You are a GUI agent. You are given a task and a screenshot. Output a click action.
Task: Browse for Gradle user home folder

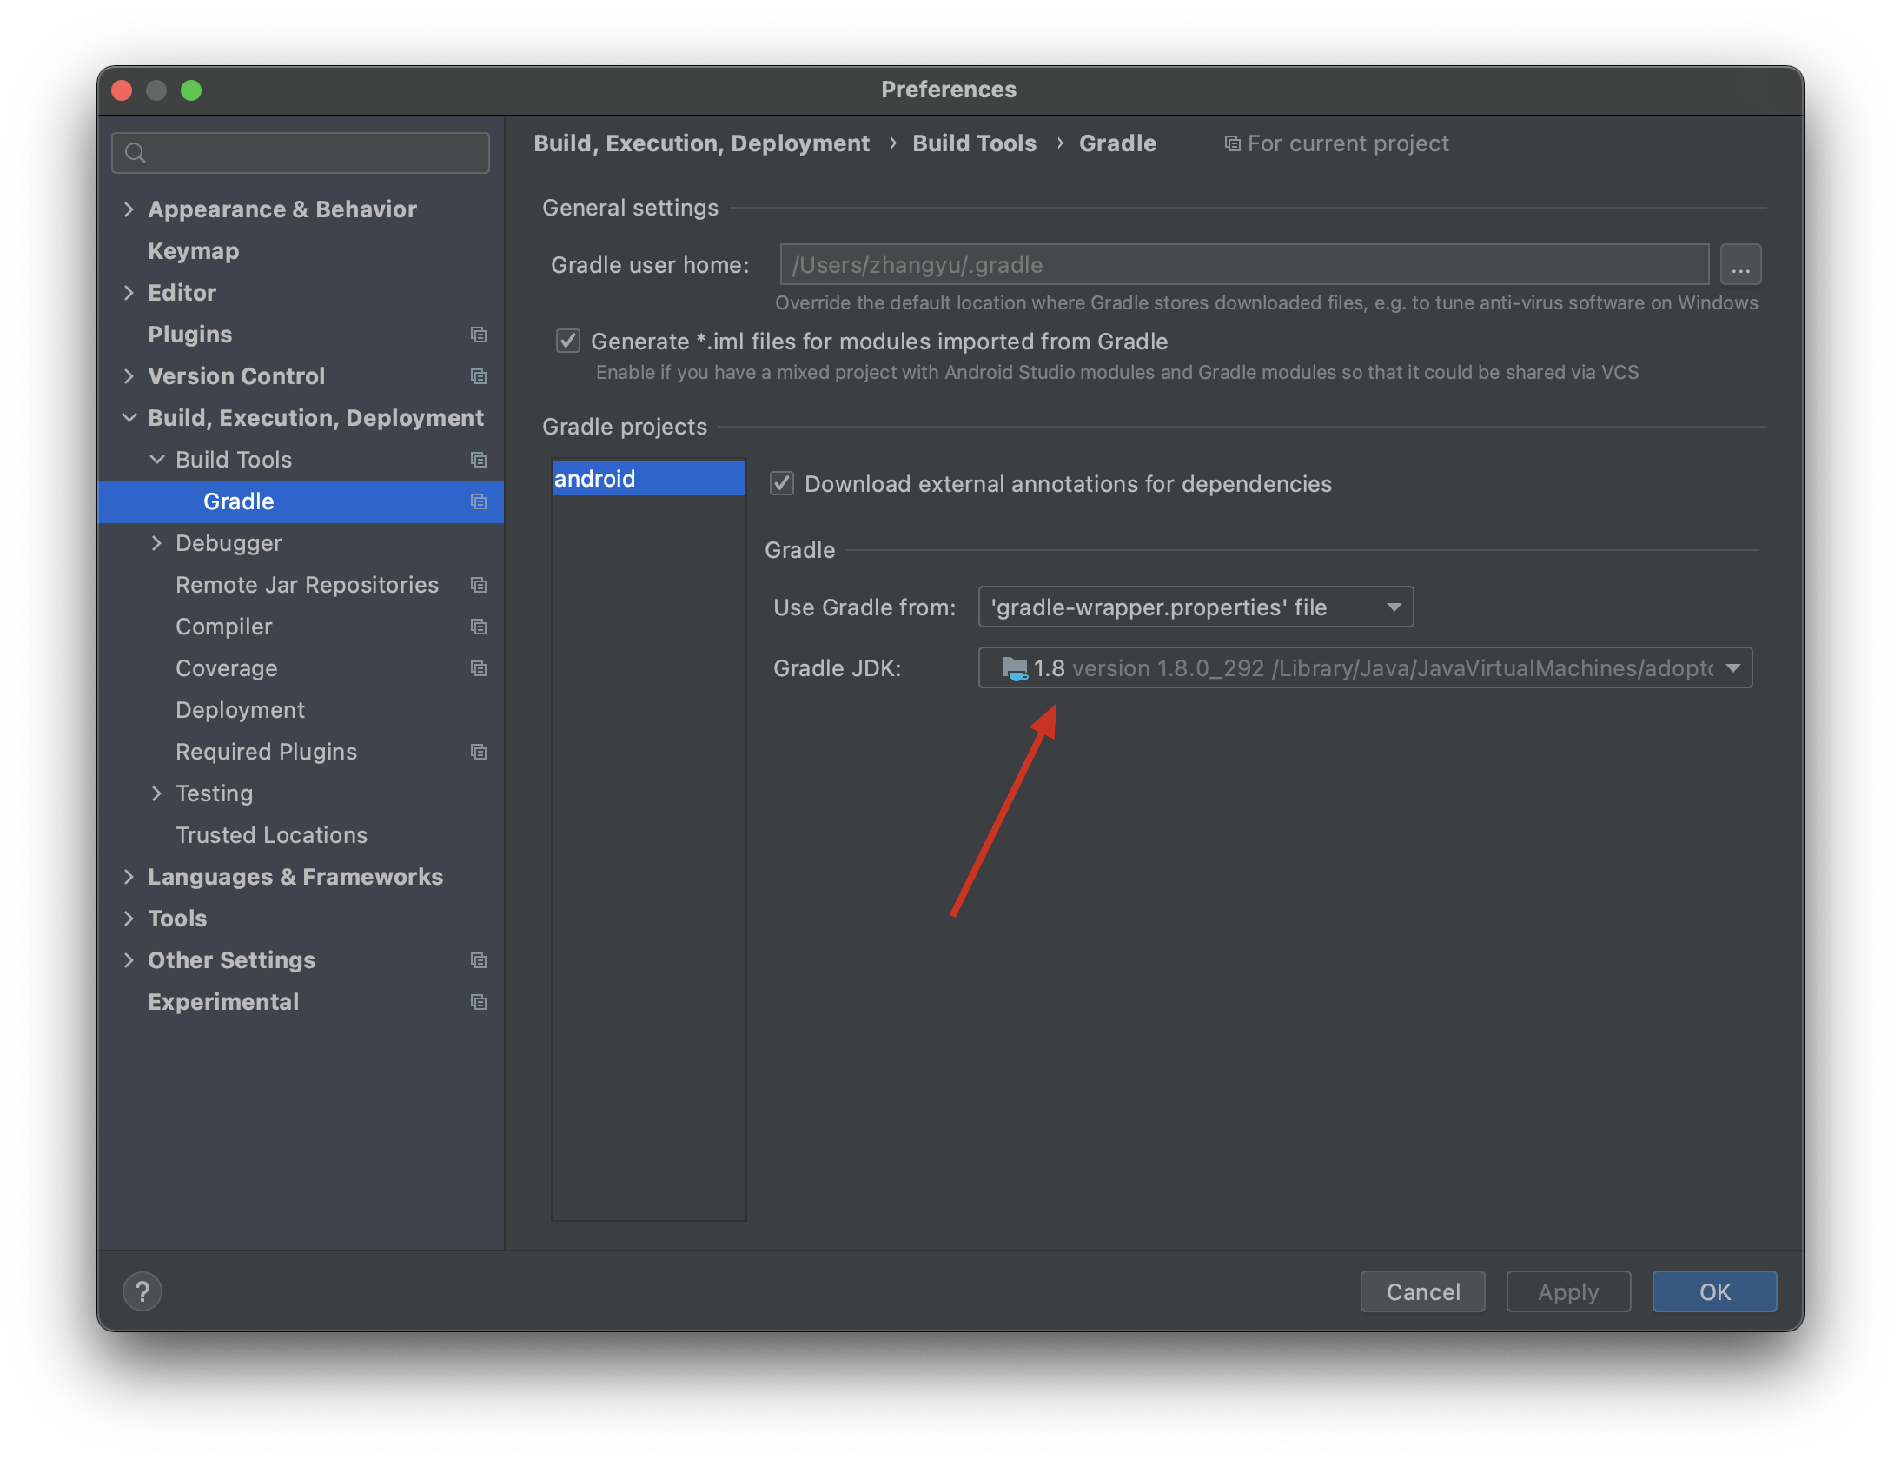click(1740, 265)
